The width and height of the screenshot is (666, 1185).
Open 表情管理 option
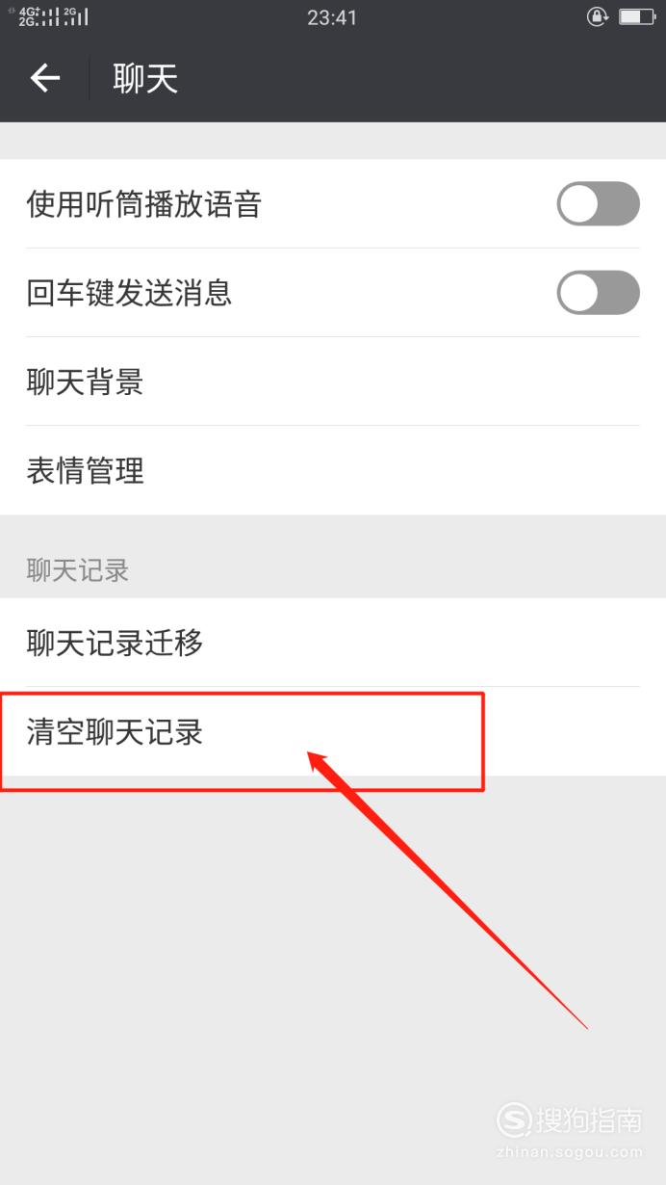(x=333, y=470)
